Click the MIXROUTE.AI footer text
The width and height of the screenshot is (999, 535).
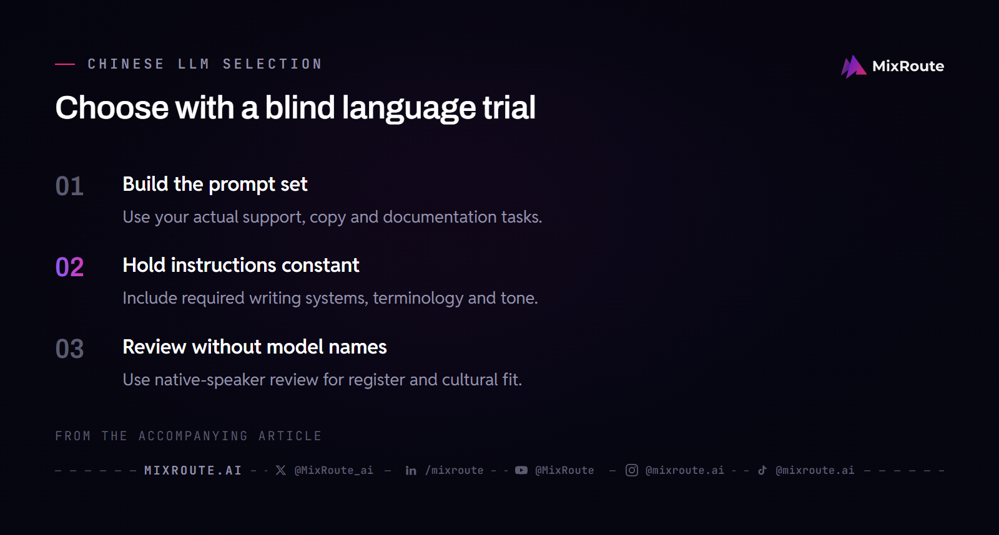[x=193, y=470]
